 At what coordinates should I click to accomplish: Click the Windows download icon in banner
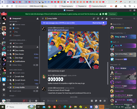click(106, 14)
